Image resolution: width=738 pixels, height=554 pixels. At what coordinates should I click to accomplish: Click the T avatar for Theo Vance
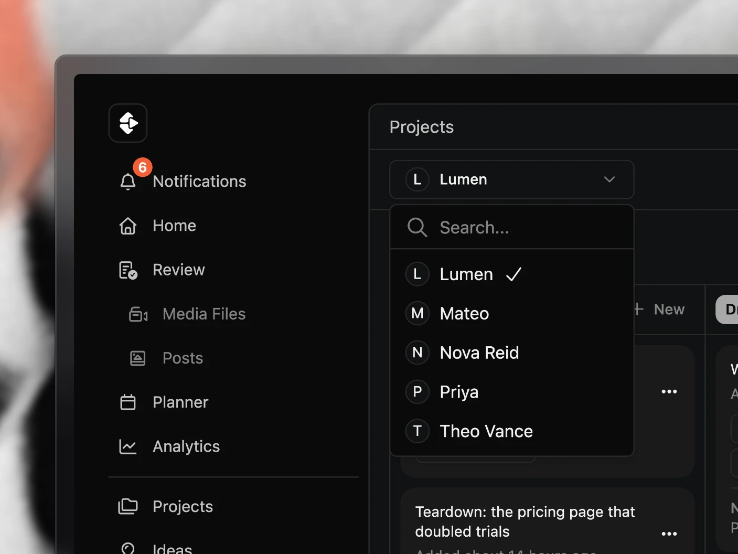(x=418, y=431)
